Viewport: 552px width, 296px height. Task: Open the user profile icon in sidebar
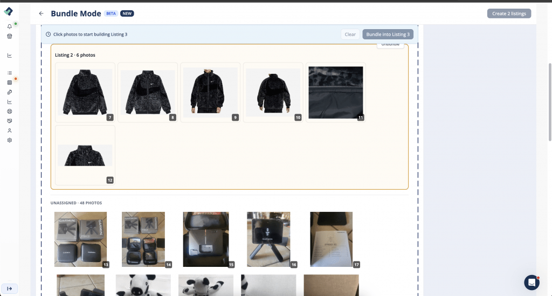point(10,130)
